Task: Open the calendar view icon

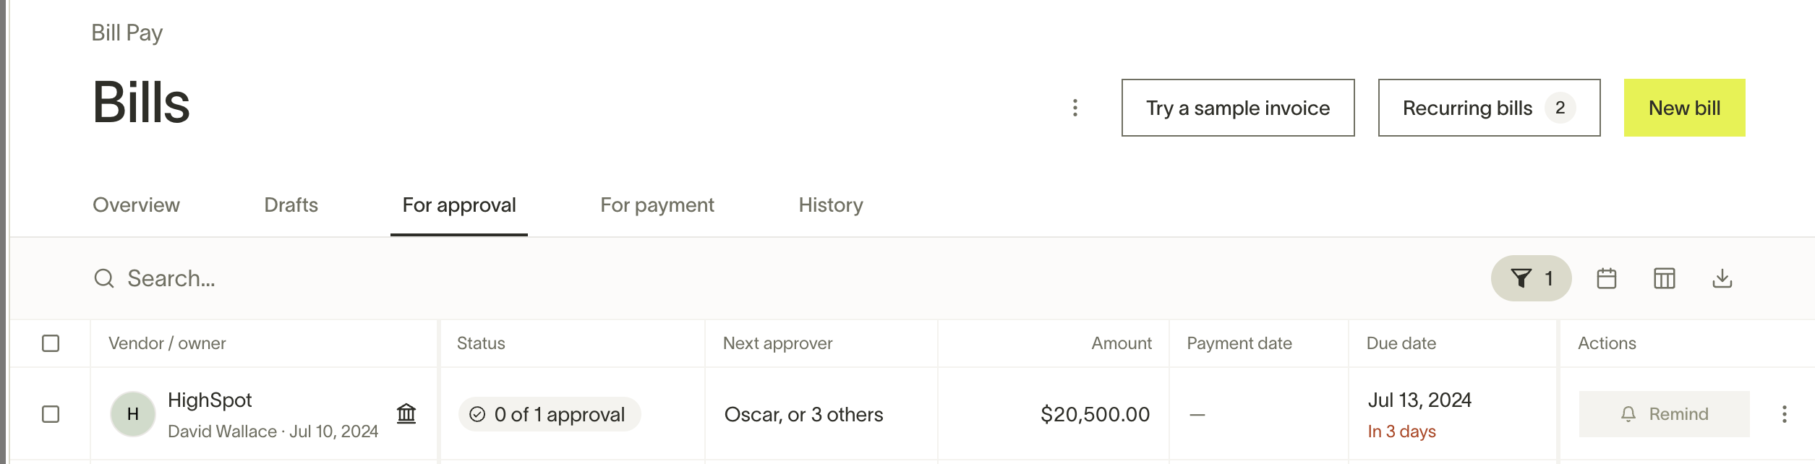Action: coord(1607,278)
